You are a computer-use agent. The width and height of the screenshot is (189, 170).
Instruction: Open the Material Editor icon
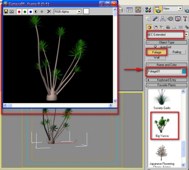click(148, 10)
